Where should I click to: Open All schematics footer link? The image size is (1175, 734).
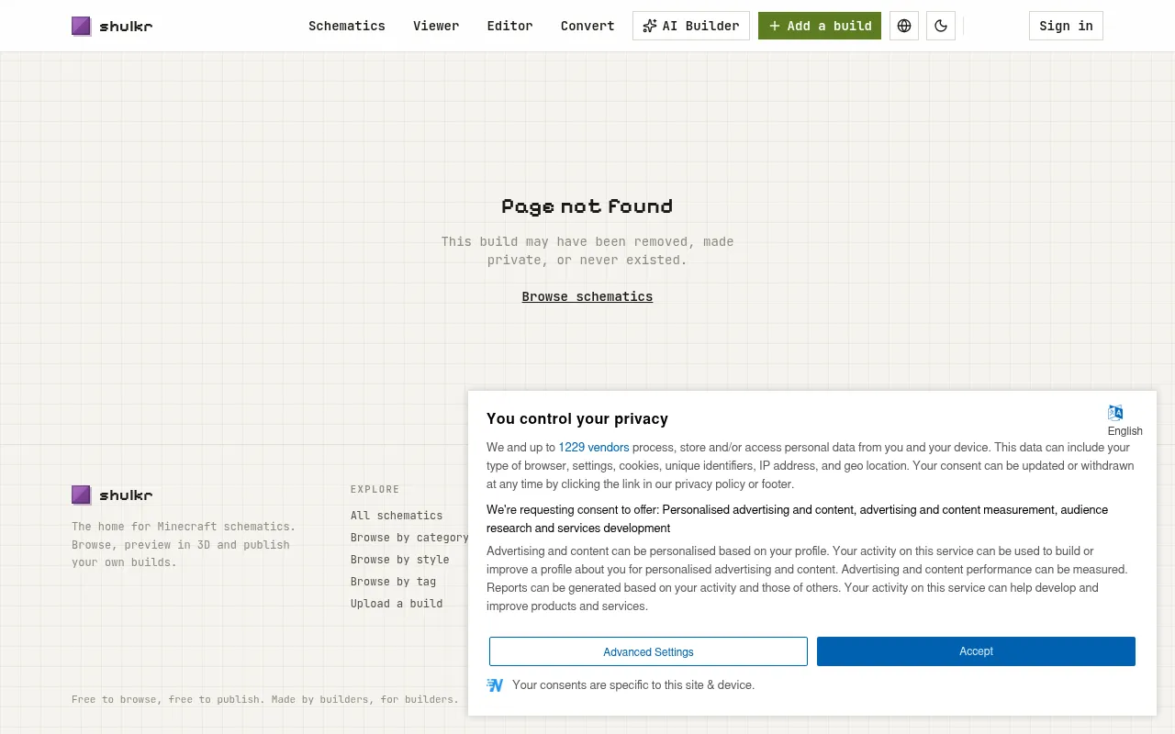[x=397, y=516]
